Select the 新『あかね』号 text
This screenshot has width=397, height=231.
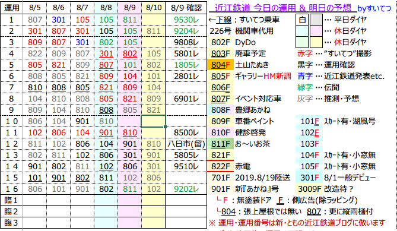[x=257, y=189]
